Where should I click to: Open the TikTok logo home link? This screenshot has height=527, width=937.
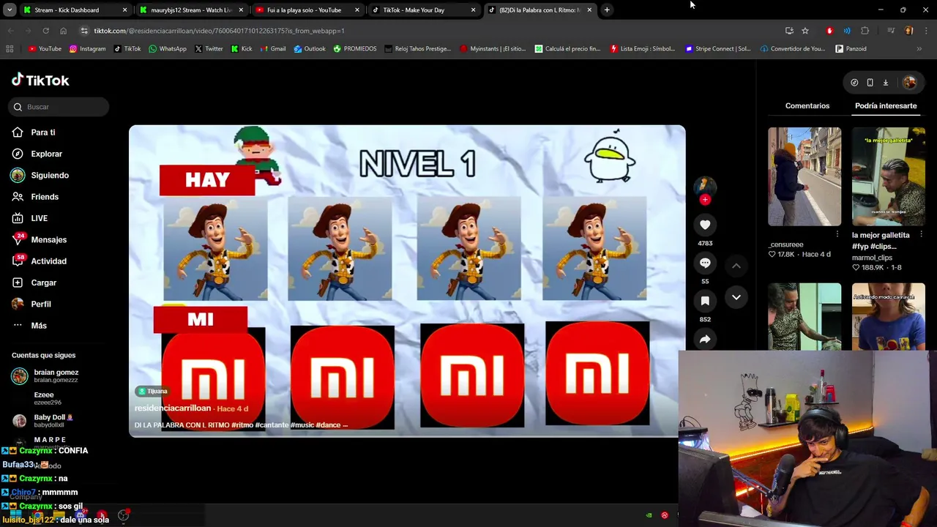[41, 80]
